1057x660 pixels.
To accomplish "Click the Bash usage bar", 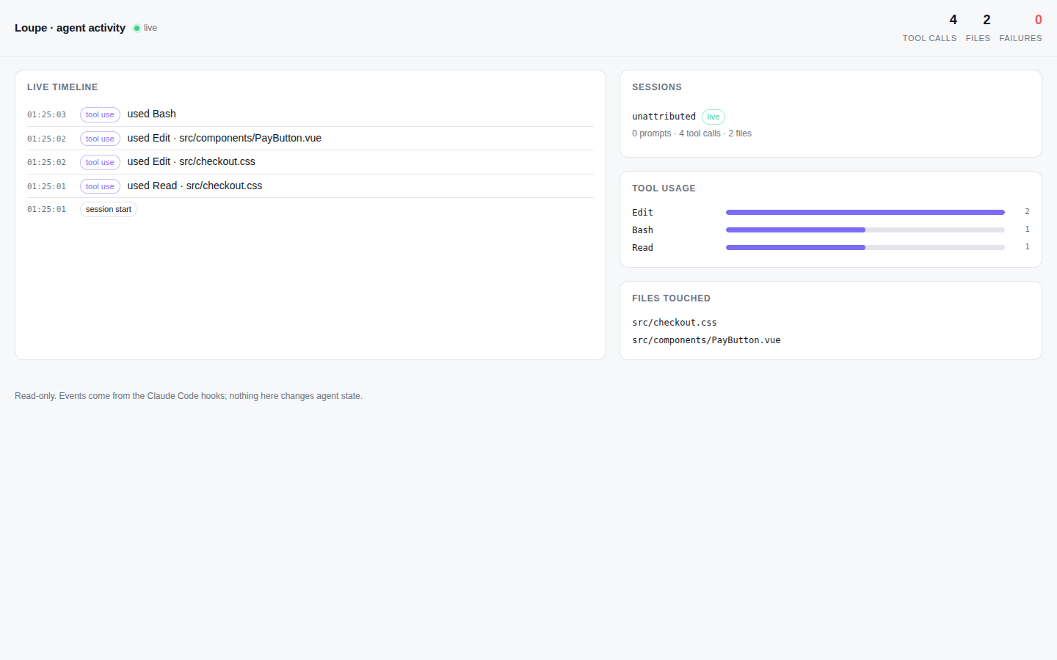I will click(865, 230).
